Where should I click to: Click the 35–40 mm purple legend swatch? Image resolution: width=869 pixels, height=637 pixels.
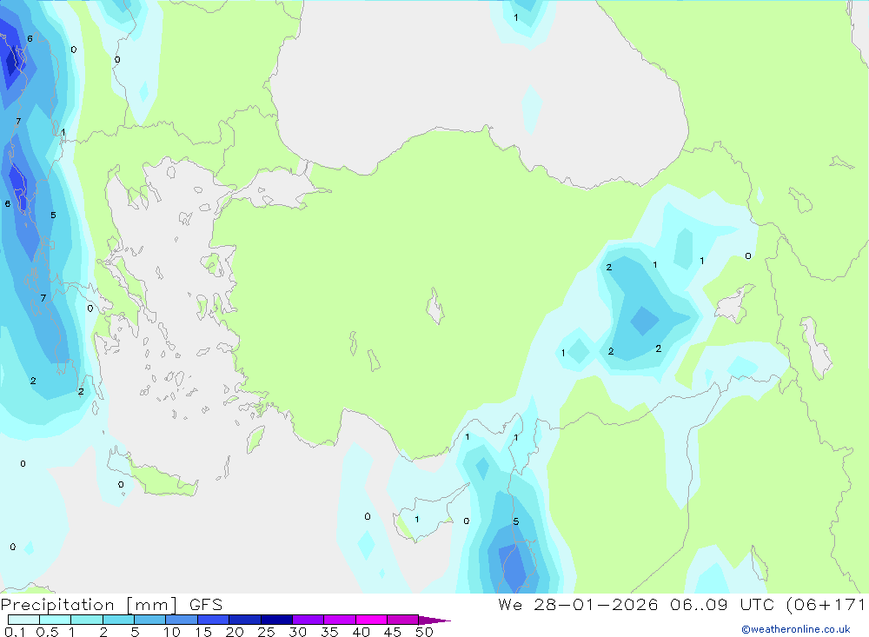point(339,620)
